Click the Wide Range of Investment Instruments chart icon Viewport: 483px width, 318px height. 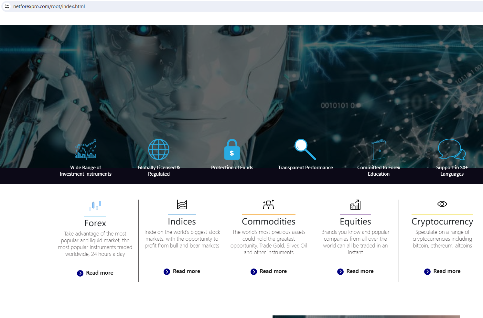coord(86,149)
